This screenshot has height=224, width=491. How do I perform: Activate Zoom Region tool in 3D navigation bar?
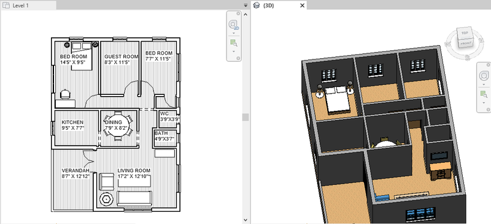tap(484, 94)
